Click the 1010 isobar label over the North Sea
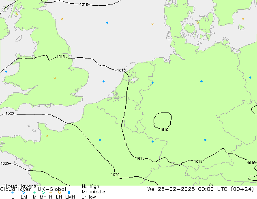Image resolution: width=257 pixels, height=199 pixels. 84,4
